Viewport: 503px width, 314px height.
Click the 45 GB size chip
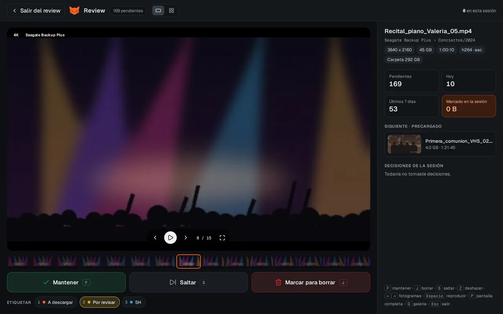pos(426,50)
